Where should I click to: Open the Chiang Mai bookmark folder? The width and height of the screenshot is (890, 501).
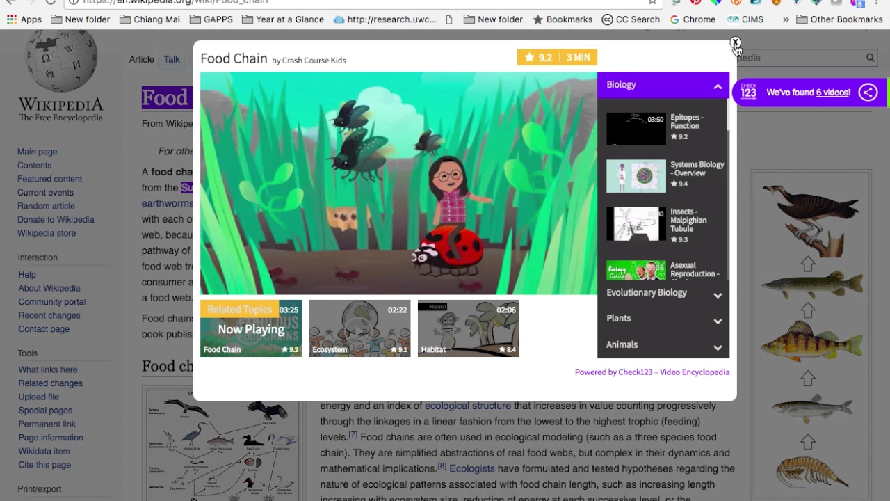click(149, 19)
